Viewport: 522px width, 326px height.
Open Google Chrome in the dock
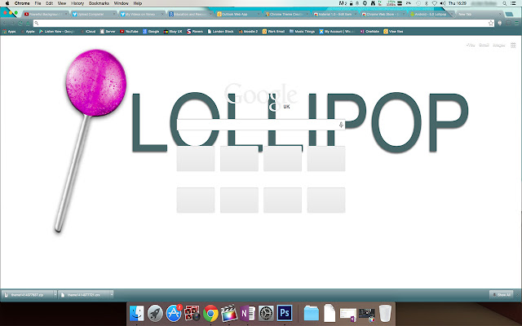tap(210, 312)
